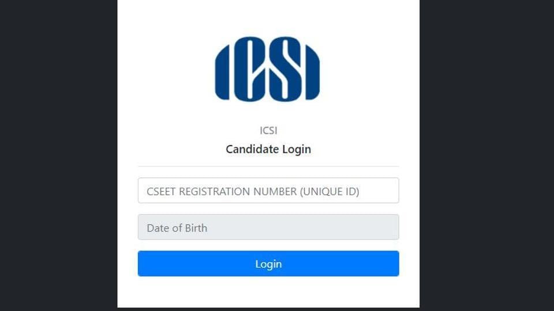Screen dimensions: 554x311
Task: Click the Candidate Login heading
Action: click(x=268, y=149)
